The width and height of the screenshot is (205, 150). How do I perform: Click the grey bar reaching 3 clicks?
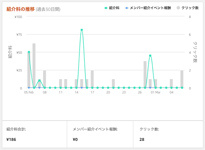click(x=145, y=74)
